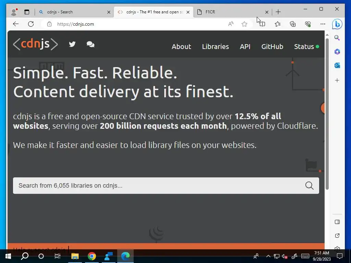The height and width of the screenshot is (263, 351).
Task: Launch Google Chrome from taskbar
Action: (92, 256)
